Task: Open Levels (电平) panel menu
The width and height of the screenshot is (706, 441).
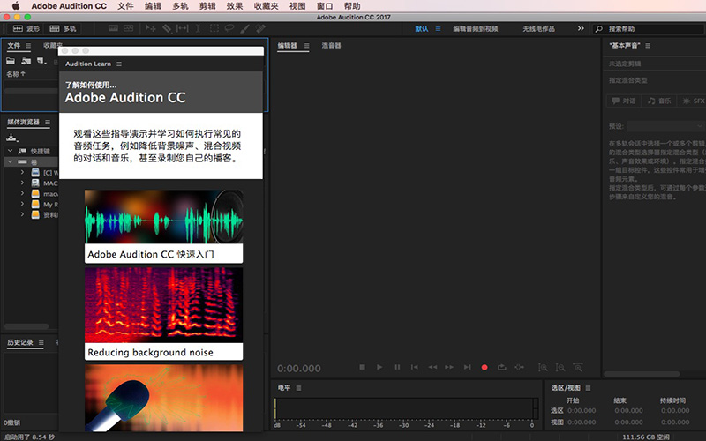Action: click(x=298, y=388)
